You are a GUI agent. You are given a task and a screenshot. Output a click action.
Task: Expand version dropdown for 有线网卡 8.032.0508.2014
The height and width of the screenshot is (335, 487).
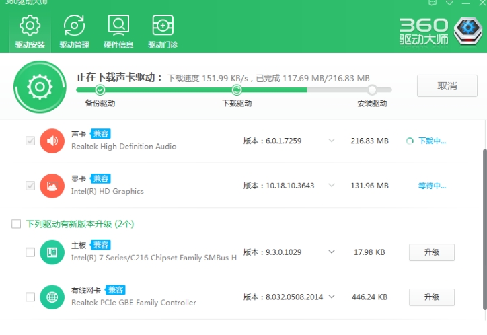pos(332,297)
